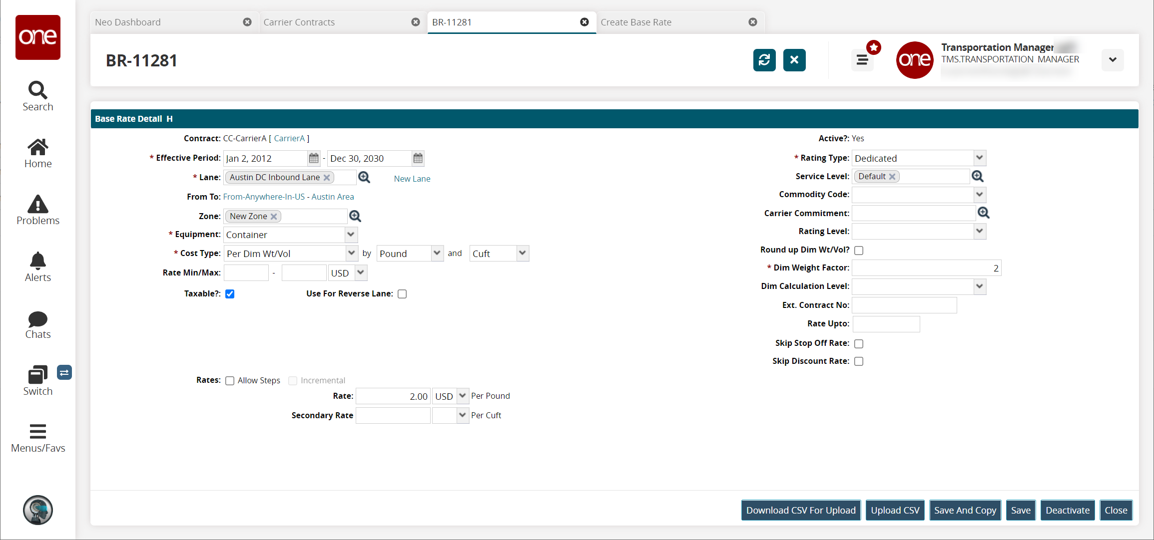Expand the Cost Type dropdown

coord(351,253)
